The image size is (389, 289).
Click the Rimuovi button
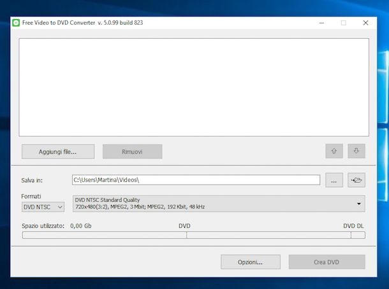[x=133, y=152]
